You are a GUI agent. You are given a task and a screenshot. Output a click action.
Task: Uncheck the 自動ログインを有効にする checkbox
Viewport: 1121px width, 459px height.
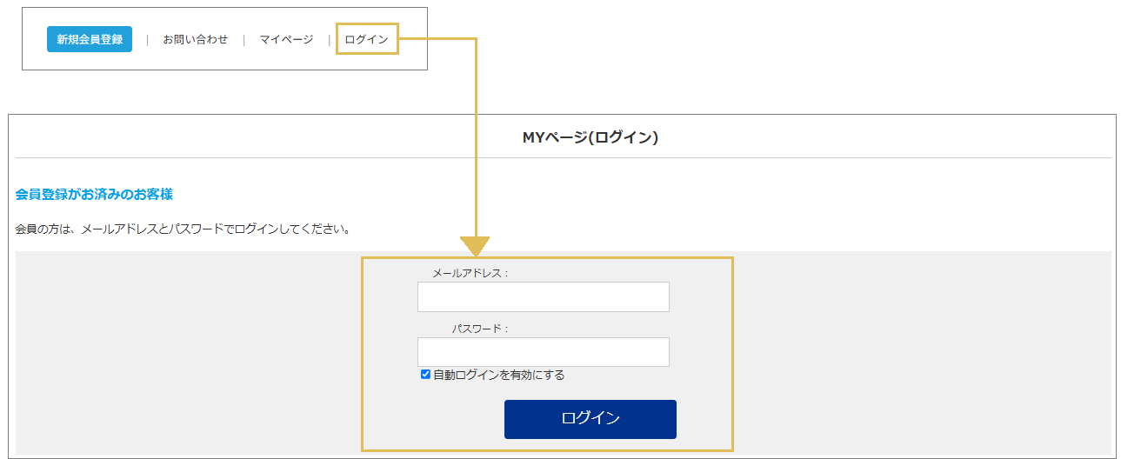(x=425, y=375)
